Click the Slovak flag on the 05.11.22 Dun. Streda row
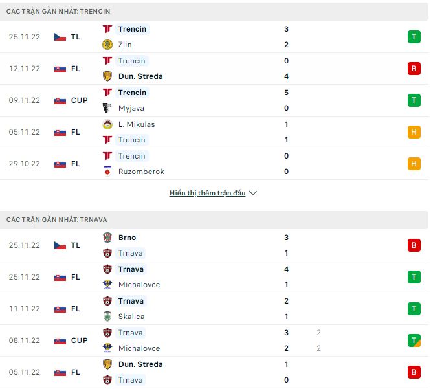 click(60, 372)
